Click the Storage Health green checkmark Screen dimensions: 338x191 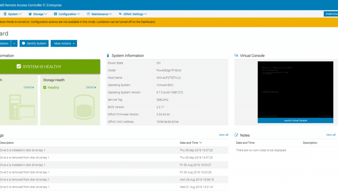pos(44,88)
